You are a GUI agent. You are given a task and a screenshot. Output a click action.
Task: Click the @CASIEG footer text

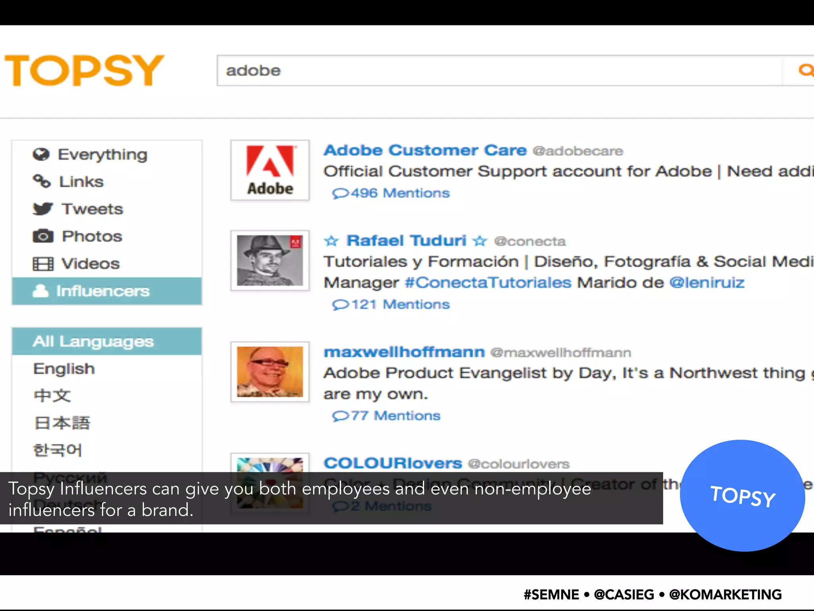pyautogui.click(x=624, y=594)
